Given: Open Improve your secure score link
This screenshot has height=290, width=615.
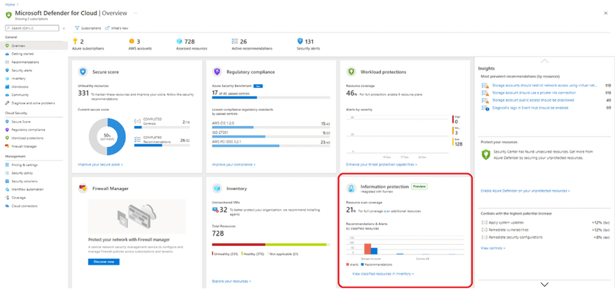Looking at the screenshot, I should [x=100, y=165].
